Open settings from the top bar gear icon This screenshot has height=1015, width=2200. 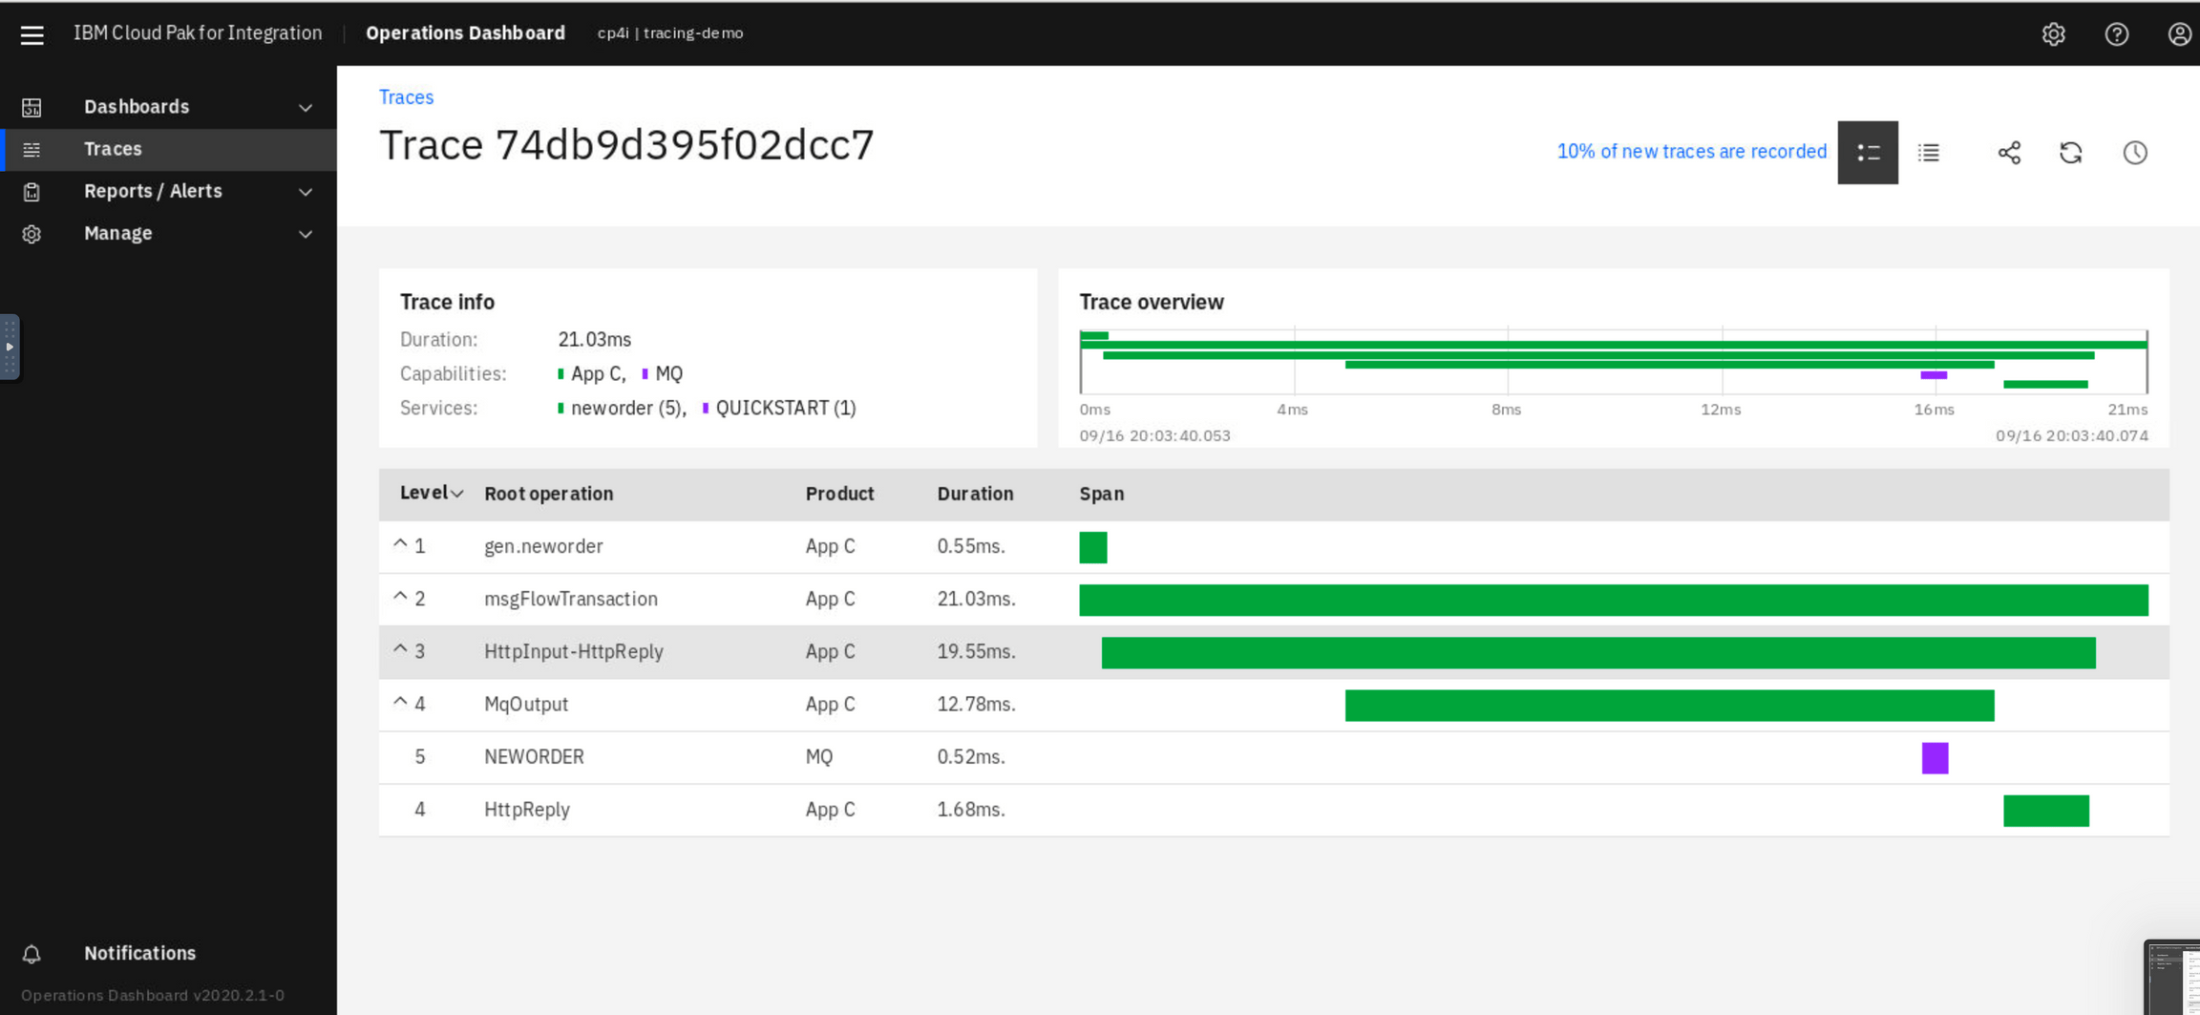[x=2053, y=33]
